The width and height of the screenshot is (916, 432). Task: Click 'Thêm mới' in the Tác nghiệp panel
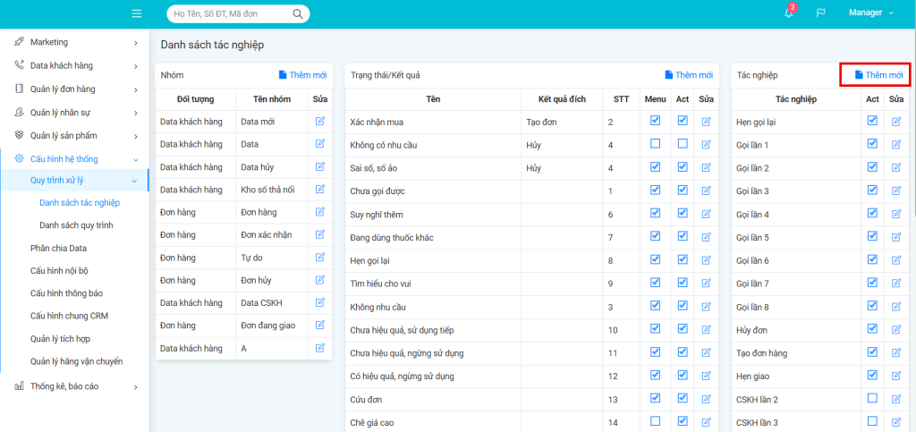[x=878, y=75]
